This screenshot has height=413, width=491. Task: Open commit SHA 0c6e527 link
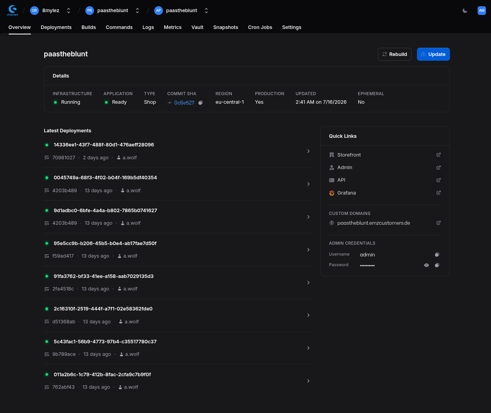(x=184, y=103)
